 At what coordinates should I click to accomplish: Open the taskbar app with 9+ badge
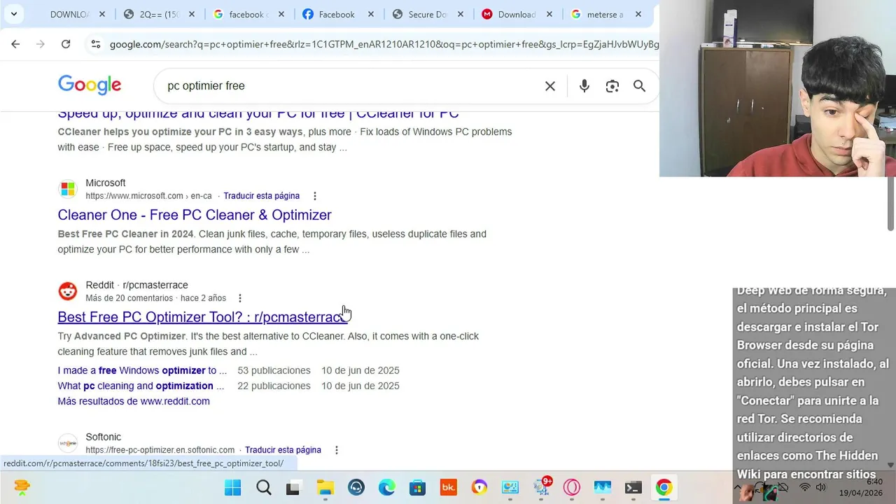click(x=542, y=487)
